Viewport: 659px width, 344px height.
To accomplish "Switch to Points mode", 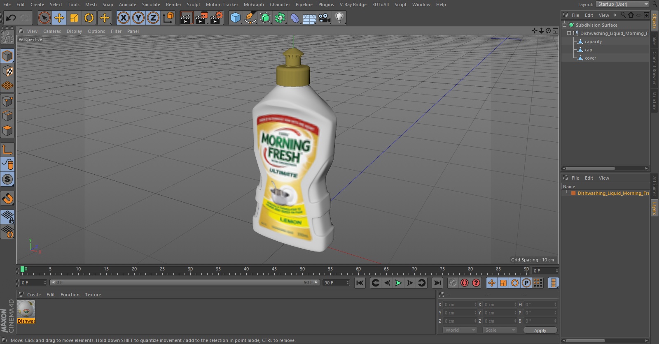I will pyautogui.click(x=7, y=101).
